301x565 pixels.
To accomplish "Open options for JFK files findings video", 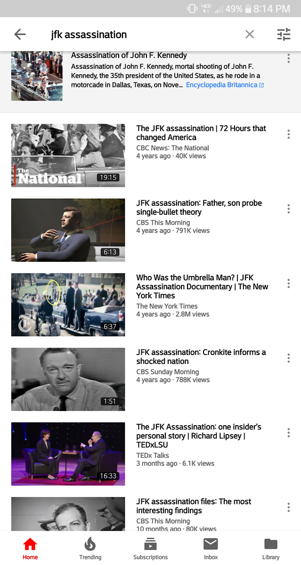I will coord(288,507).
